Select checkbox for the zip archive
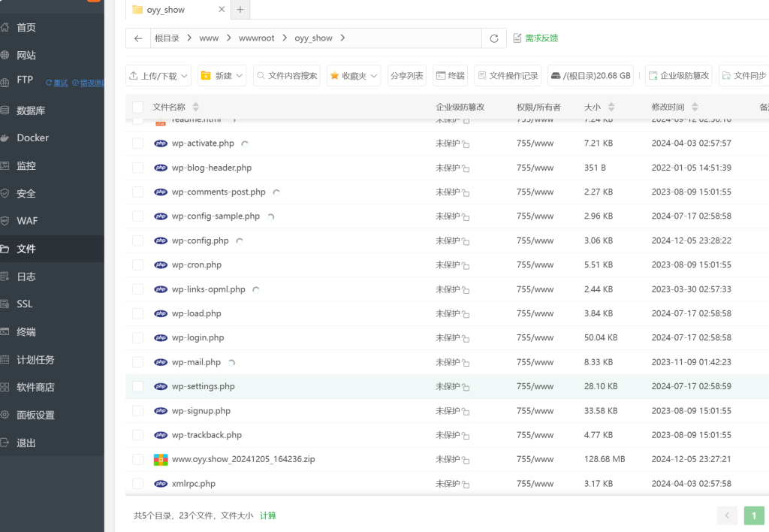769x532 pixels. (x=138, y=459)
